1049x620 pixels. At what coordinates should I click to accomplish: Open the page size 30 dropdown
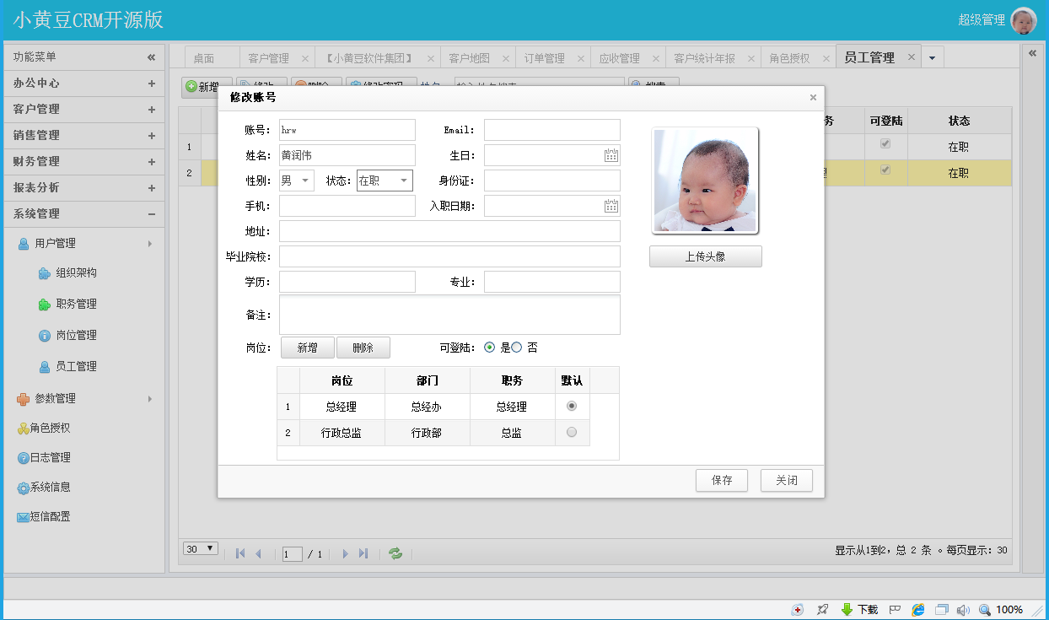201,548
